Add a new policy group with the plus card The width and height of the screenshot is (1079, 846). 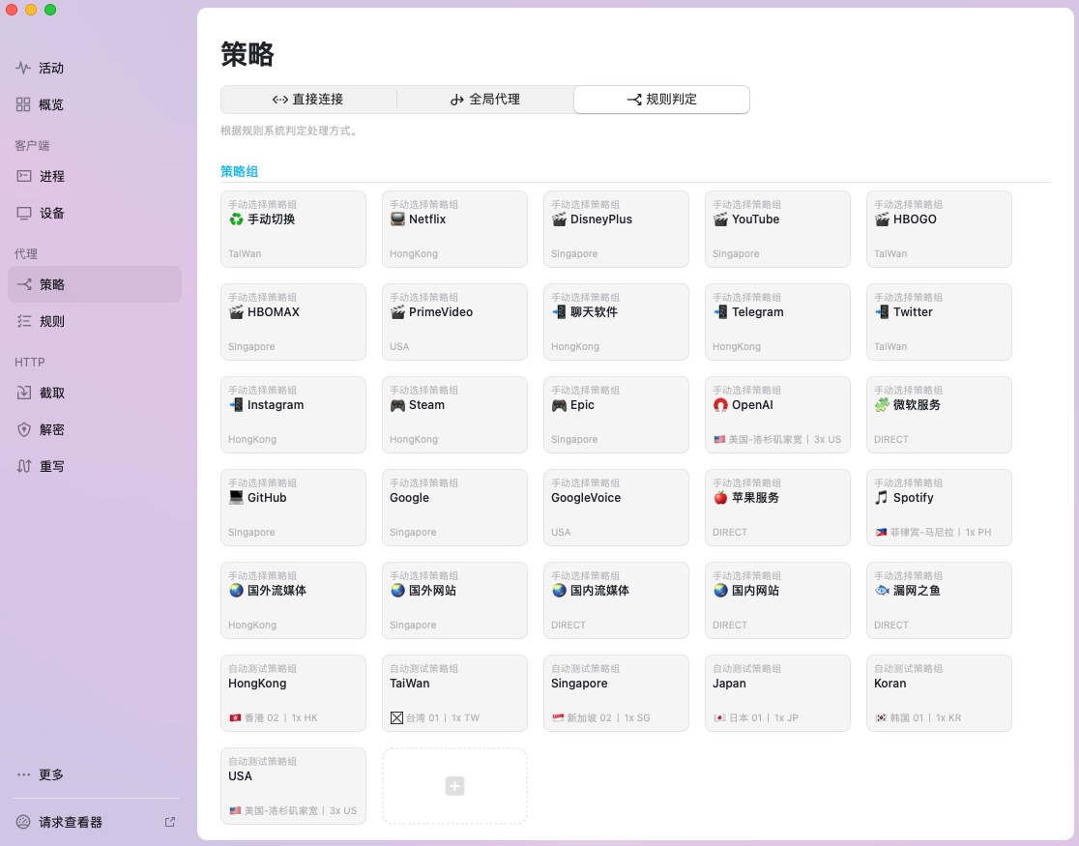pyautogui.click(x=454, y=786)
